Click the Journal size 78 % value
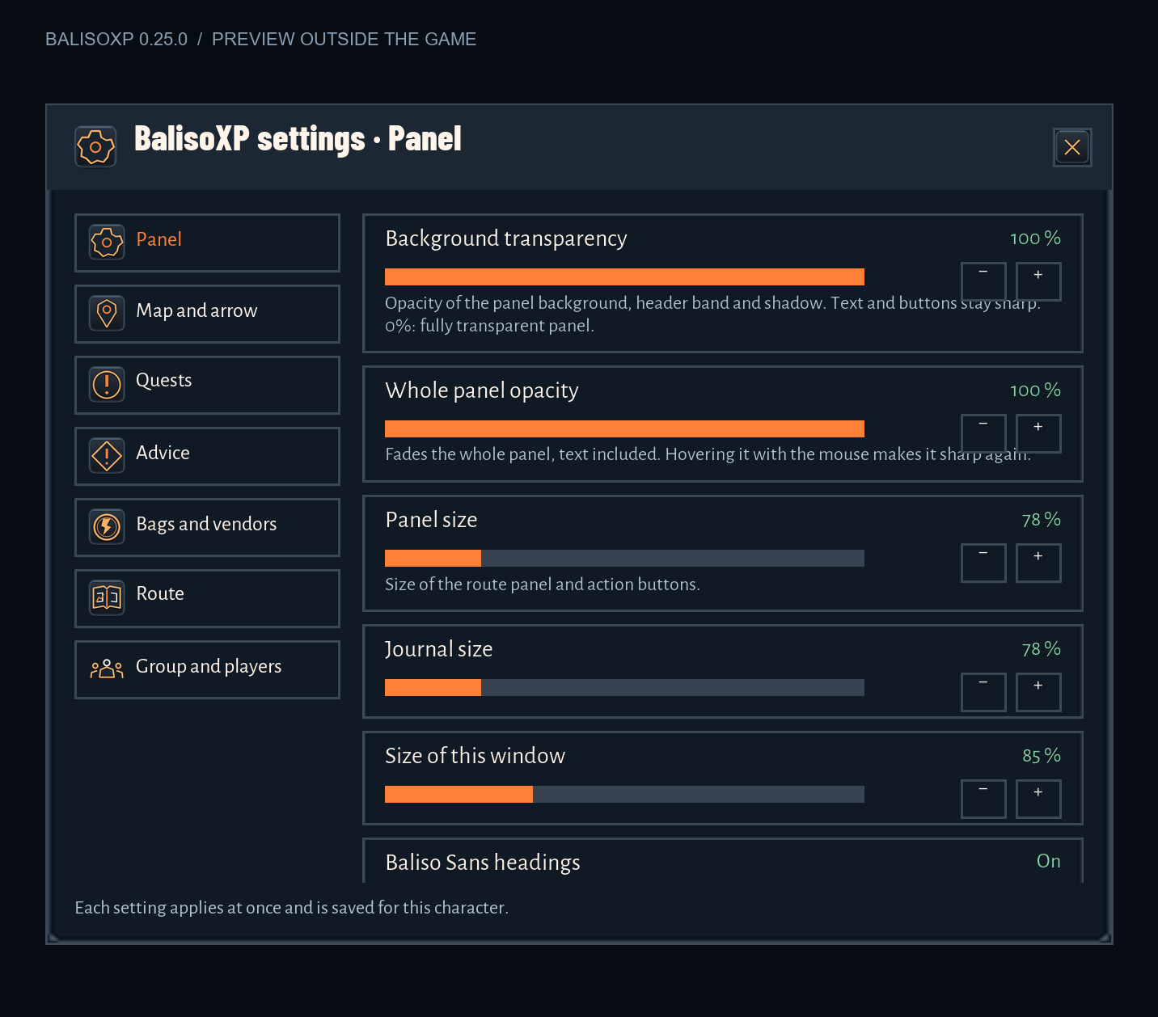 pyautogui.click(x=1042, y=649)
